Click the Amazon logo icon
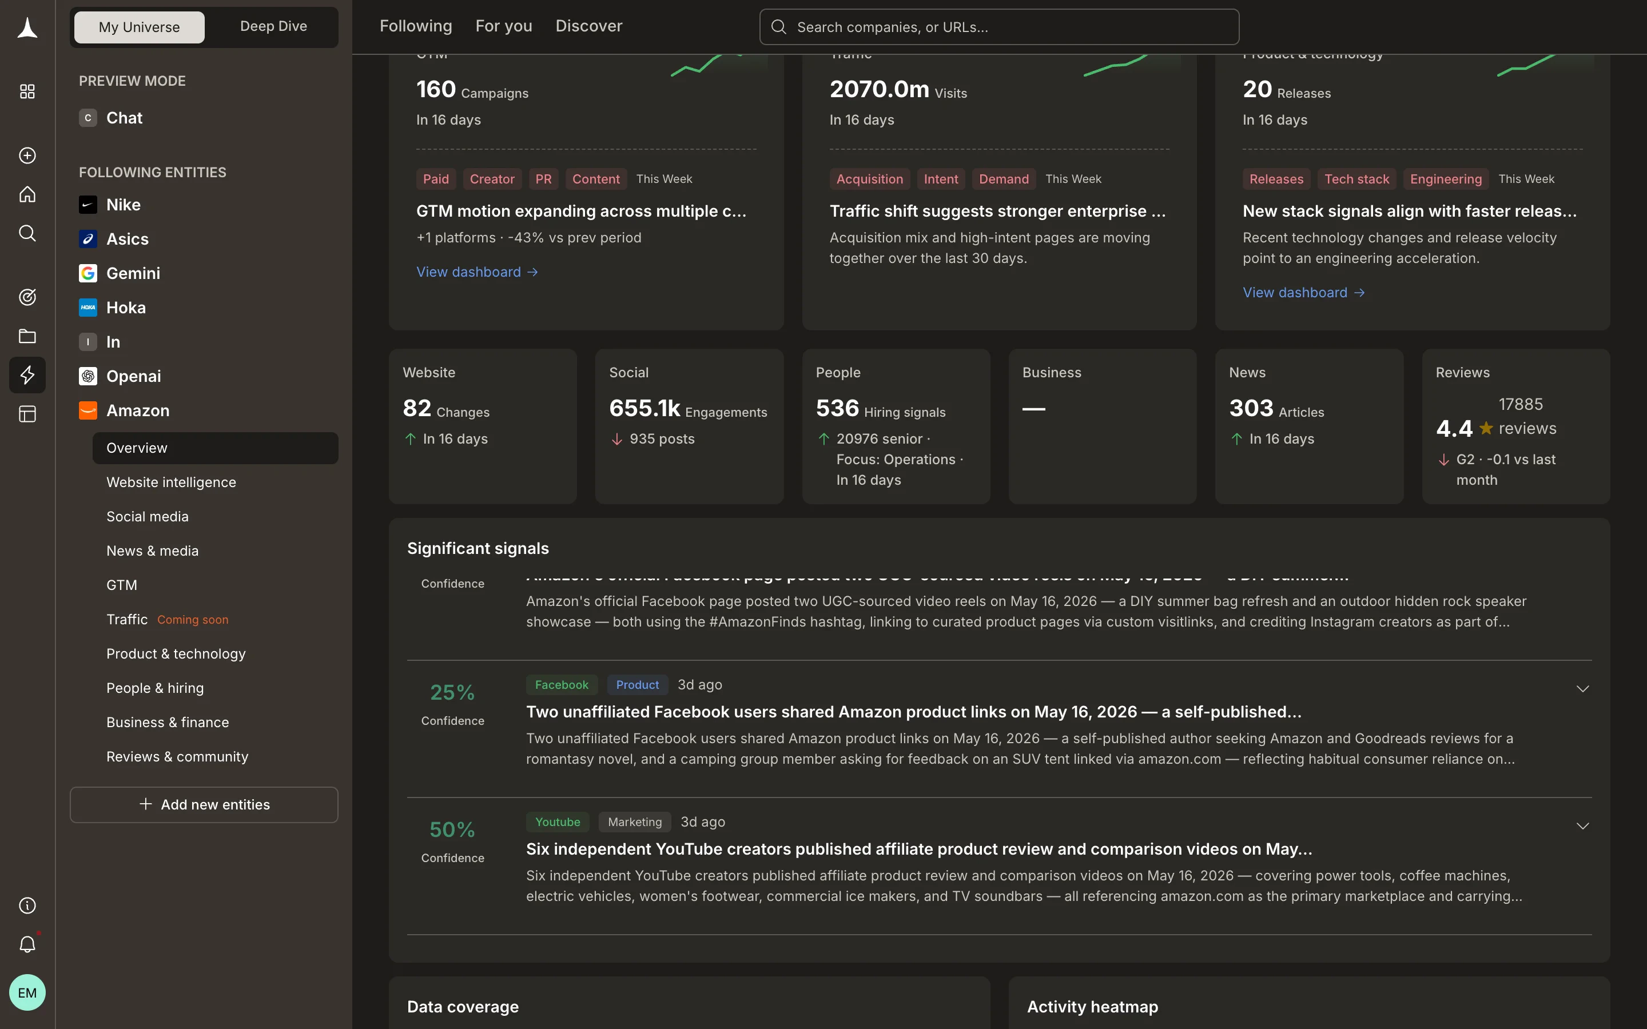1647x1029 pixels. tap(88, 410)
